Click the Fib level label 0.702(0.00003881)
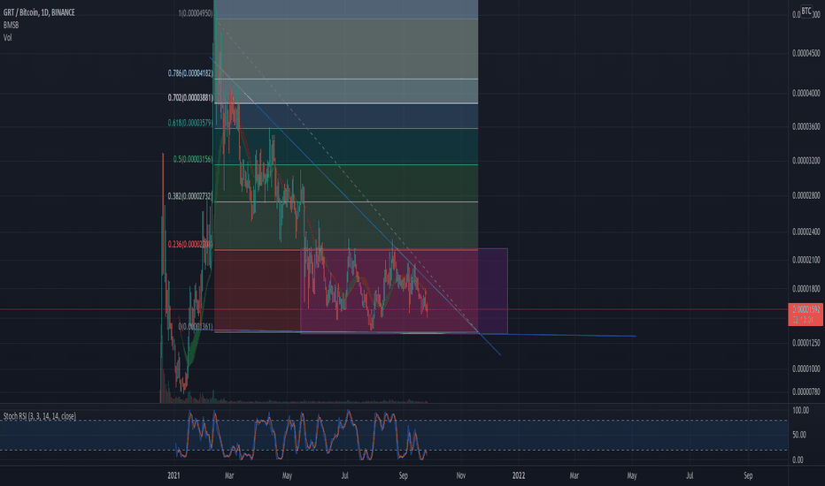 point(190,98)
